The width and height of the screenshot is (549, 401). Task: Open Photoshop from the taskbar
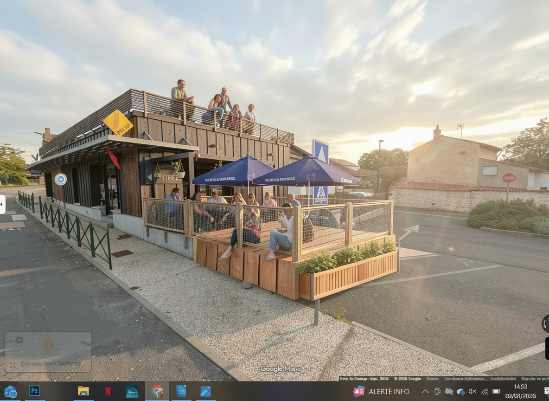coord(34,391)
